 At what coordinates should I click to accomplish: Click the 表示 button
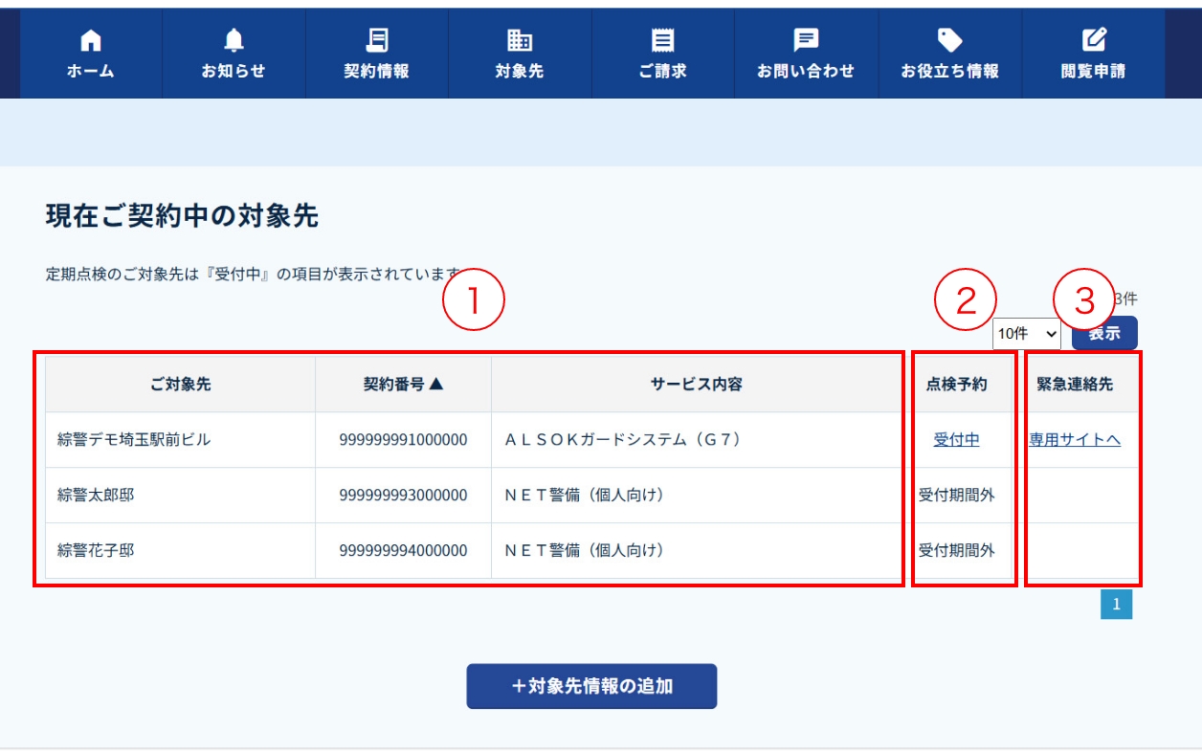tap(1104, 333)
